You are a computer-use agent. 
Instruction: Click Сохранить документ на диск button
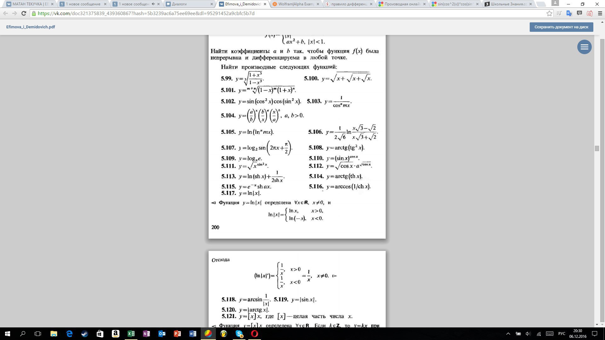561,27
